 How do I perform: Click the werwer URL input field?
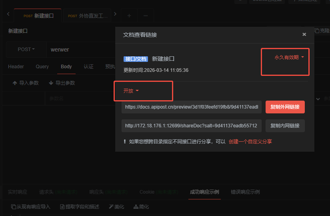click(81, 50)
